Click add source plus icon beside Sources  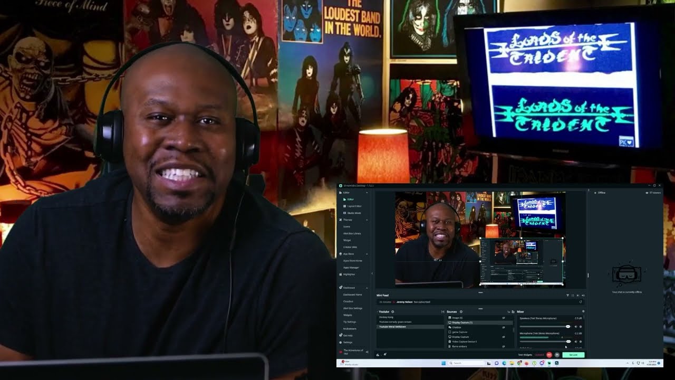click(461, 312)
